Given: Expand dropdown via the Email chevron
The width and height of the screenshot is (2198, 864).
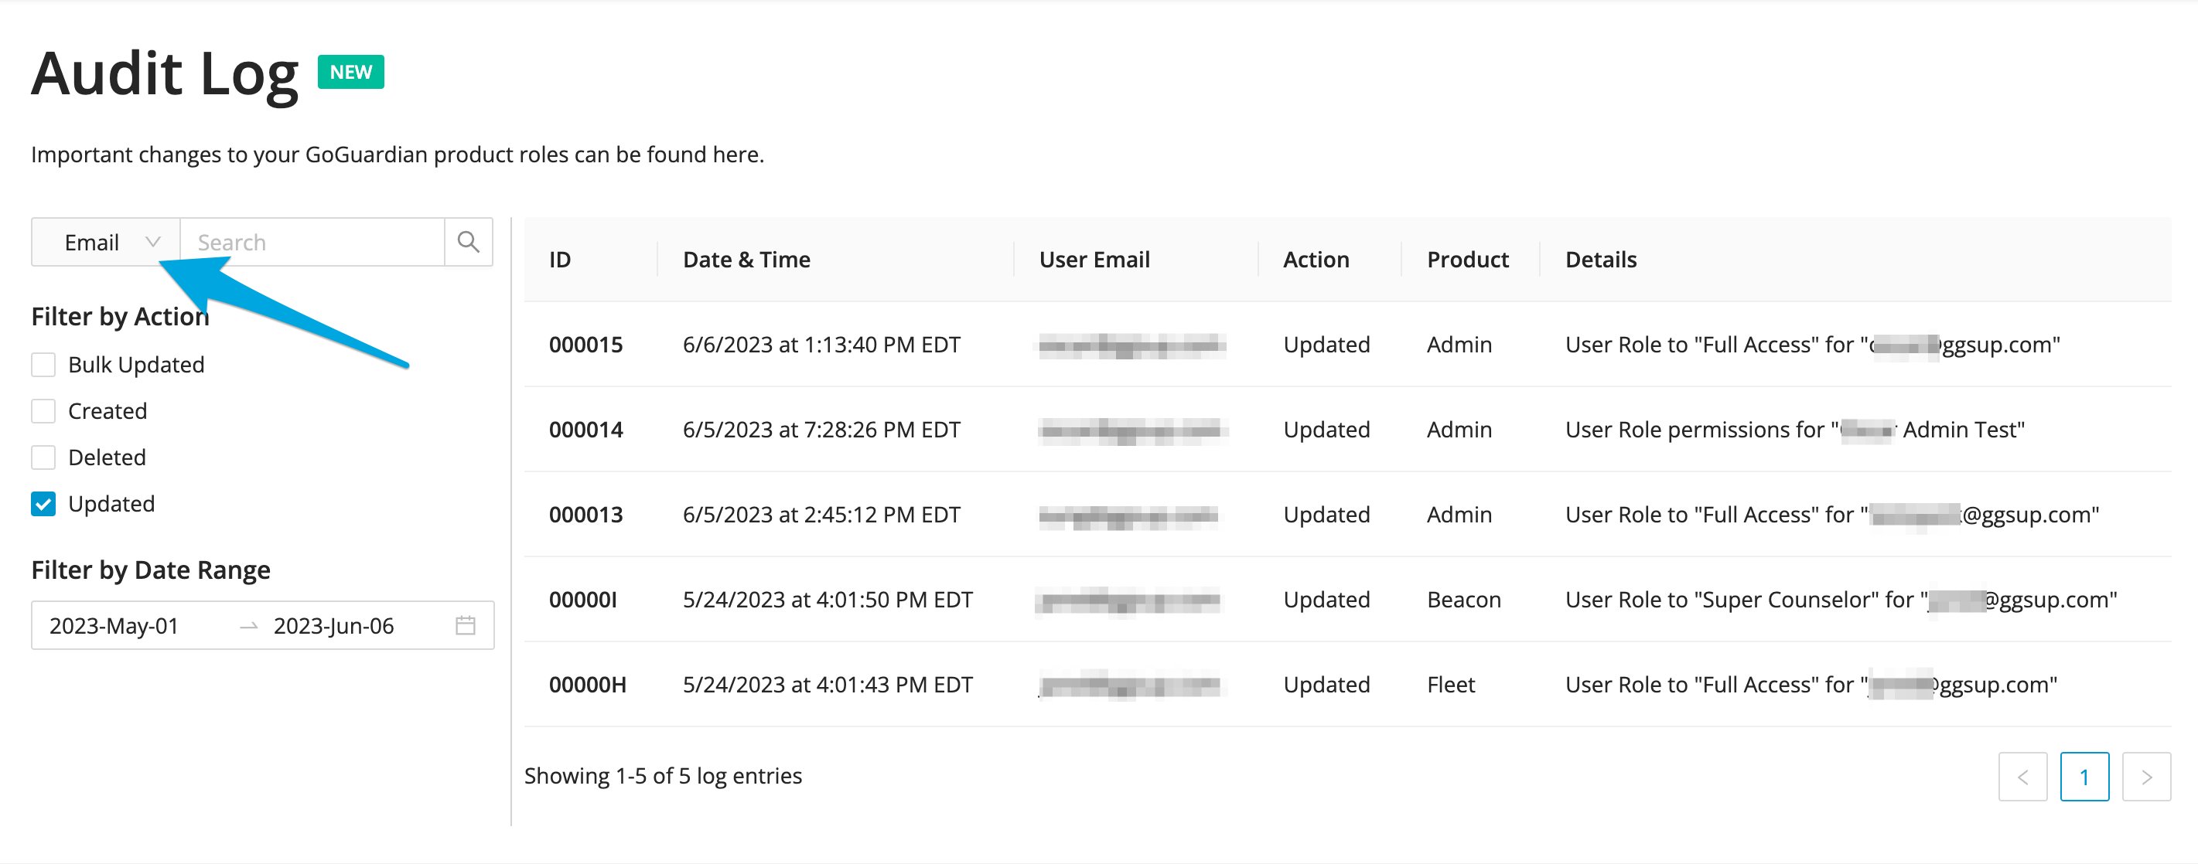Looking at the screenshot, I should pos(152,241).
